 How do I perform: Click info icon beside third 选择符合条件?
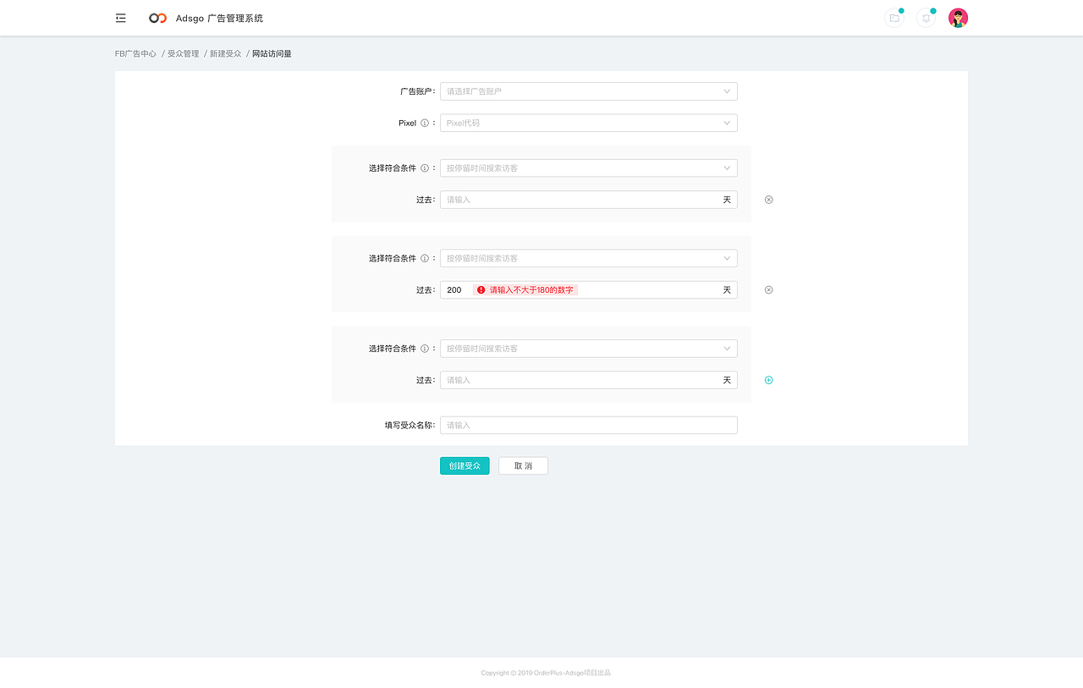tap(425, 349)
